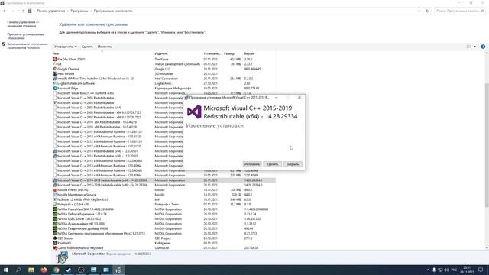Screen dimensions: 489x275
Task: Click Программы in the breadcrumb path
Action: coord(79,11)
